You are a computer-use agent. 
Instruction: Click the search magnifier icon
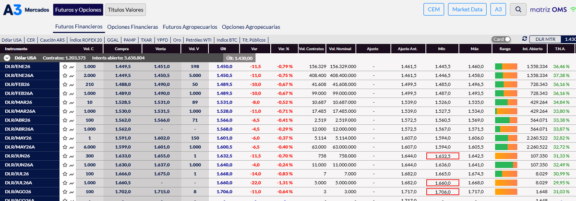point(518,9)
